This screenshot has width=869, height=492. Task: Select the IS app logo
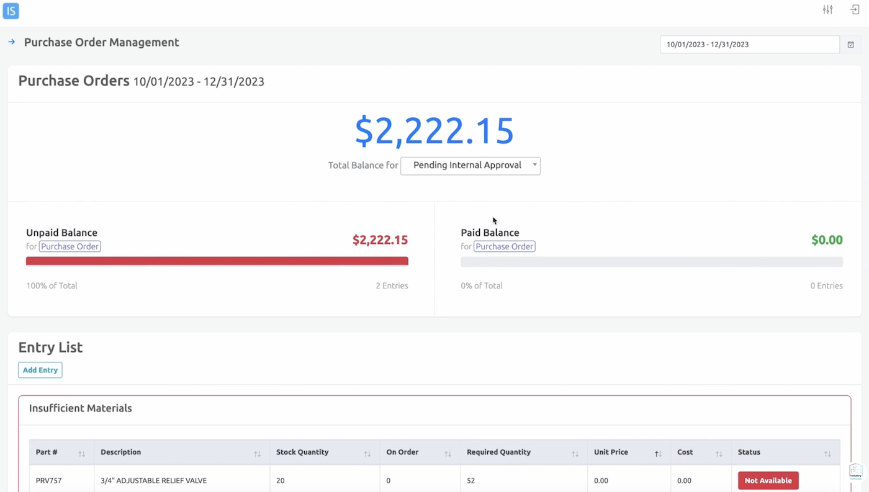(x=11, y=11)
